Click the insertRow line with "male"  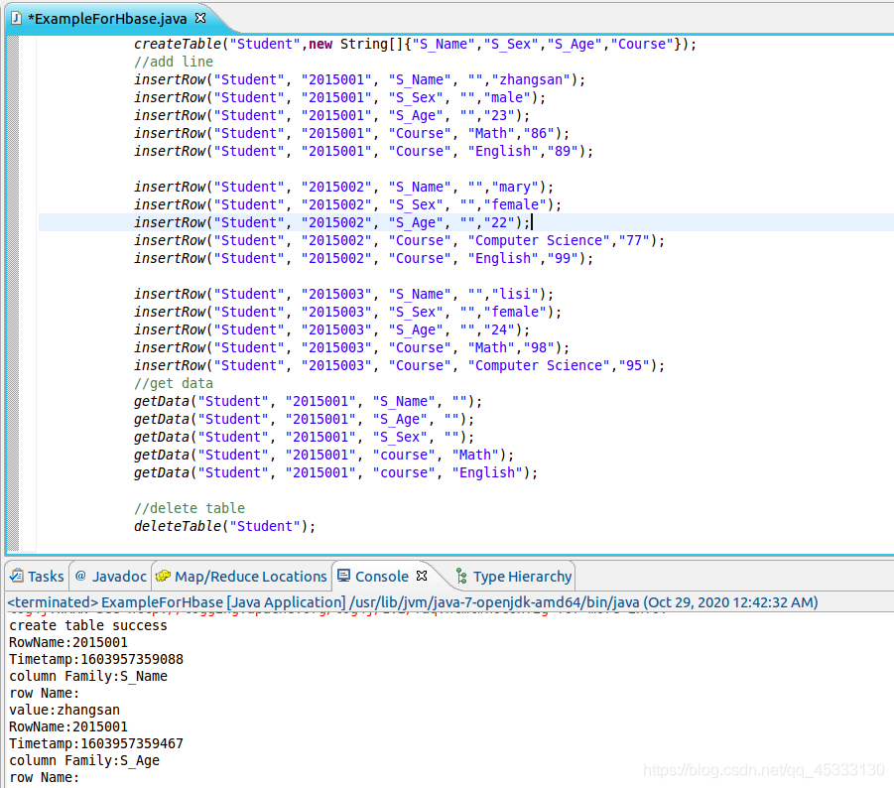[x=339, y=97]
